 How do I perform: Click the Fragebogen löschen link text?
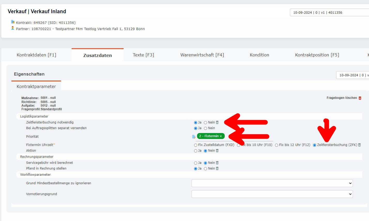[342, 98]
